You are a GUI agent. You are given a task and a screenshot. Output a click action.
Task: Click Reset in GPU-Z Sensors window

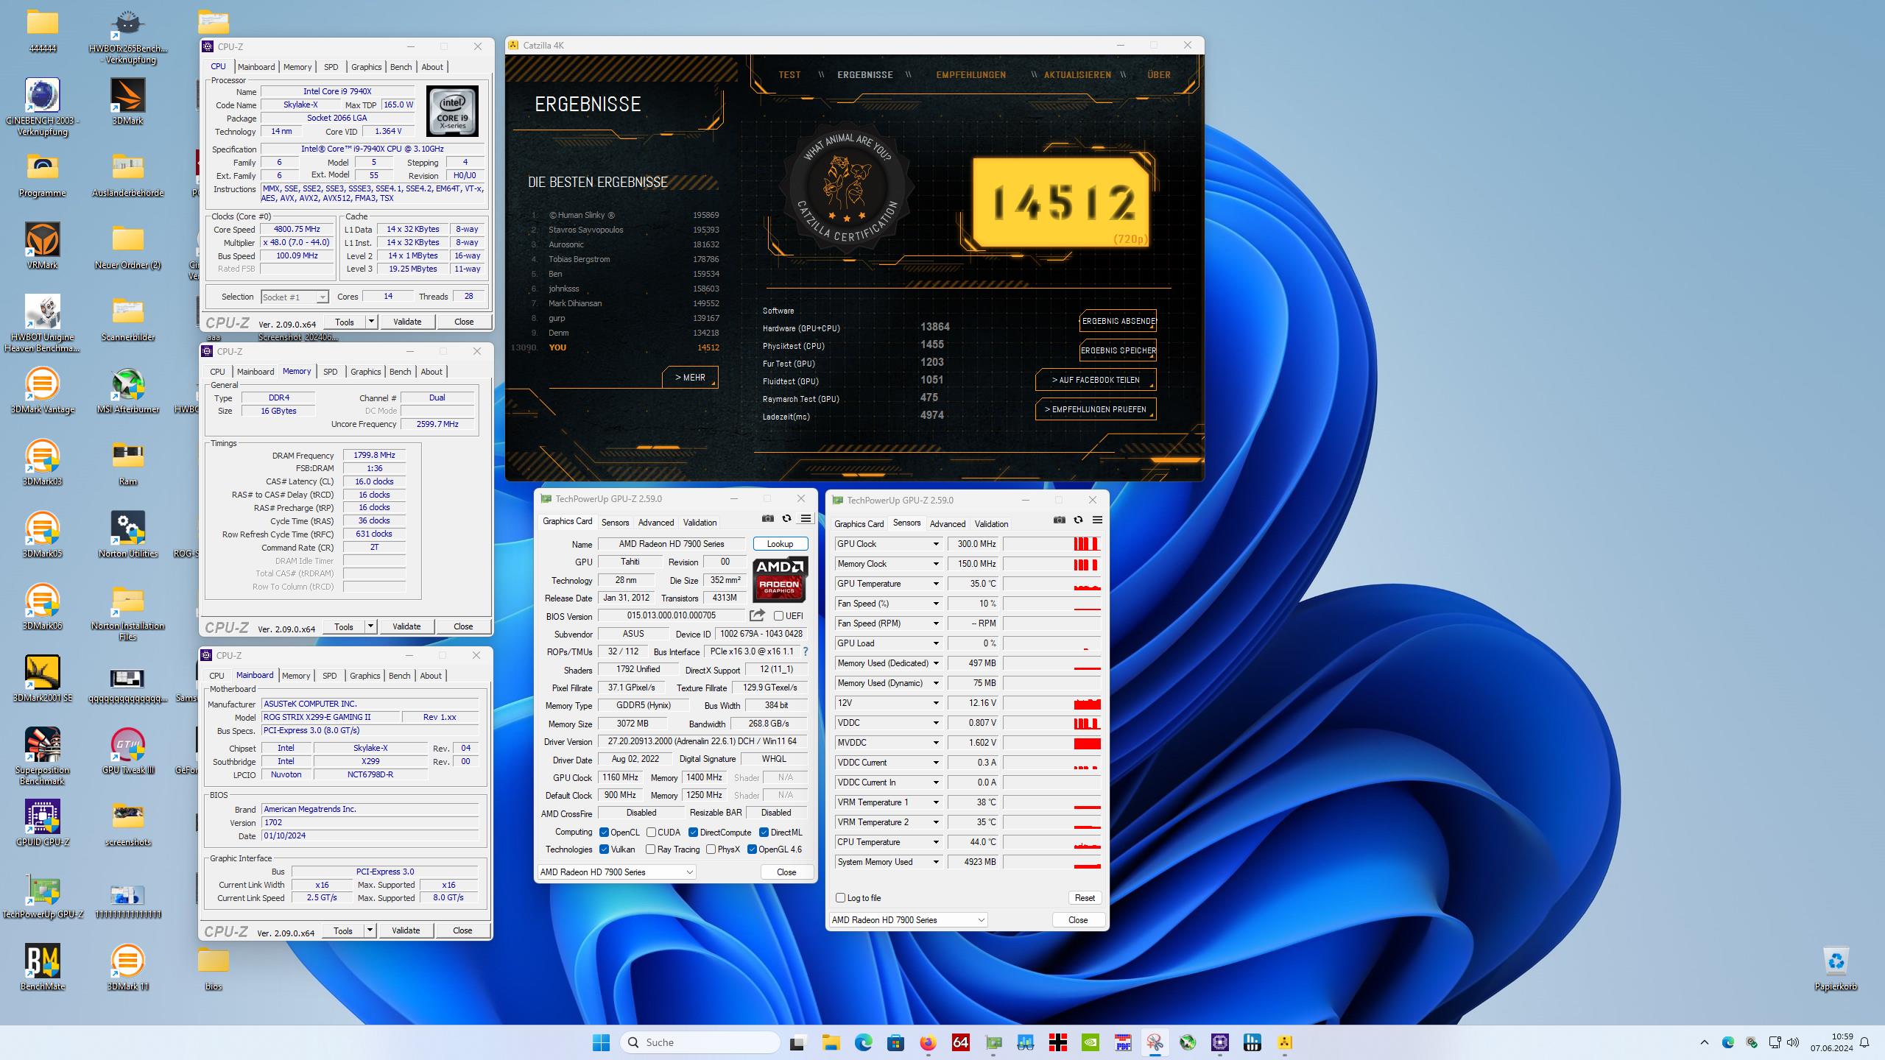(x=1085, y=898)
